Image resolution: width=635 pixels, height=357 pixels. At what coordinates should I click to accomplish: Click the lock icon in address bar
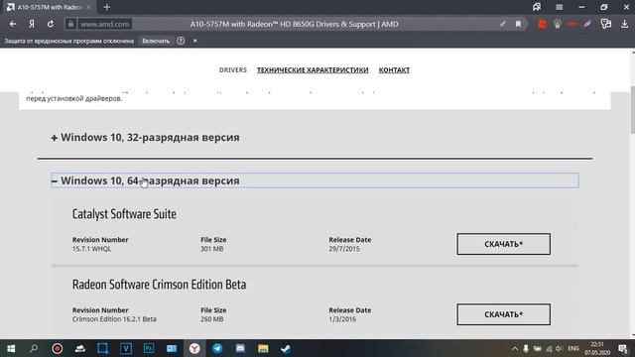pyautogui.click(x=70, y=24)
